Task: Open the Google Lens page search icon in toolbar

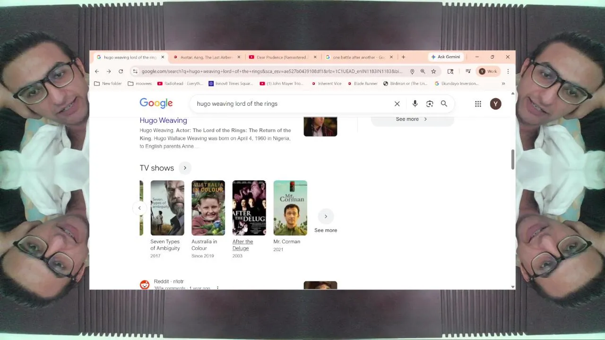Action: click(450, 71)
